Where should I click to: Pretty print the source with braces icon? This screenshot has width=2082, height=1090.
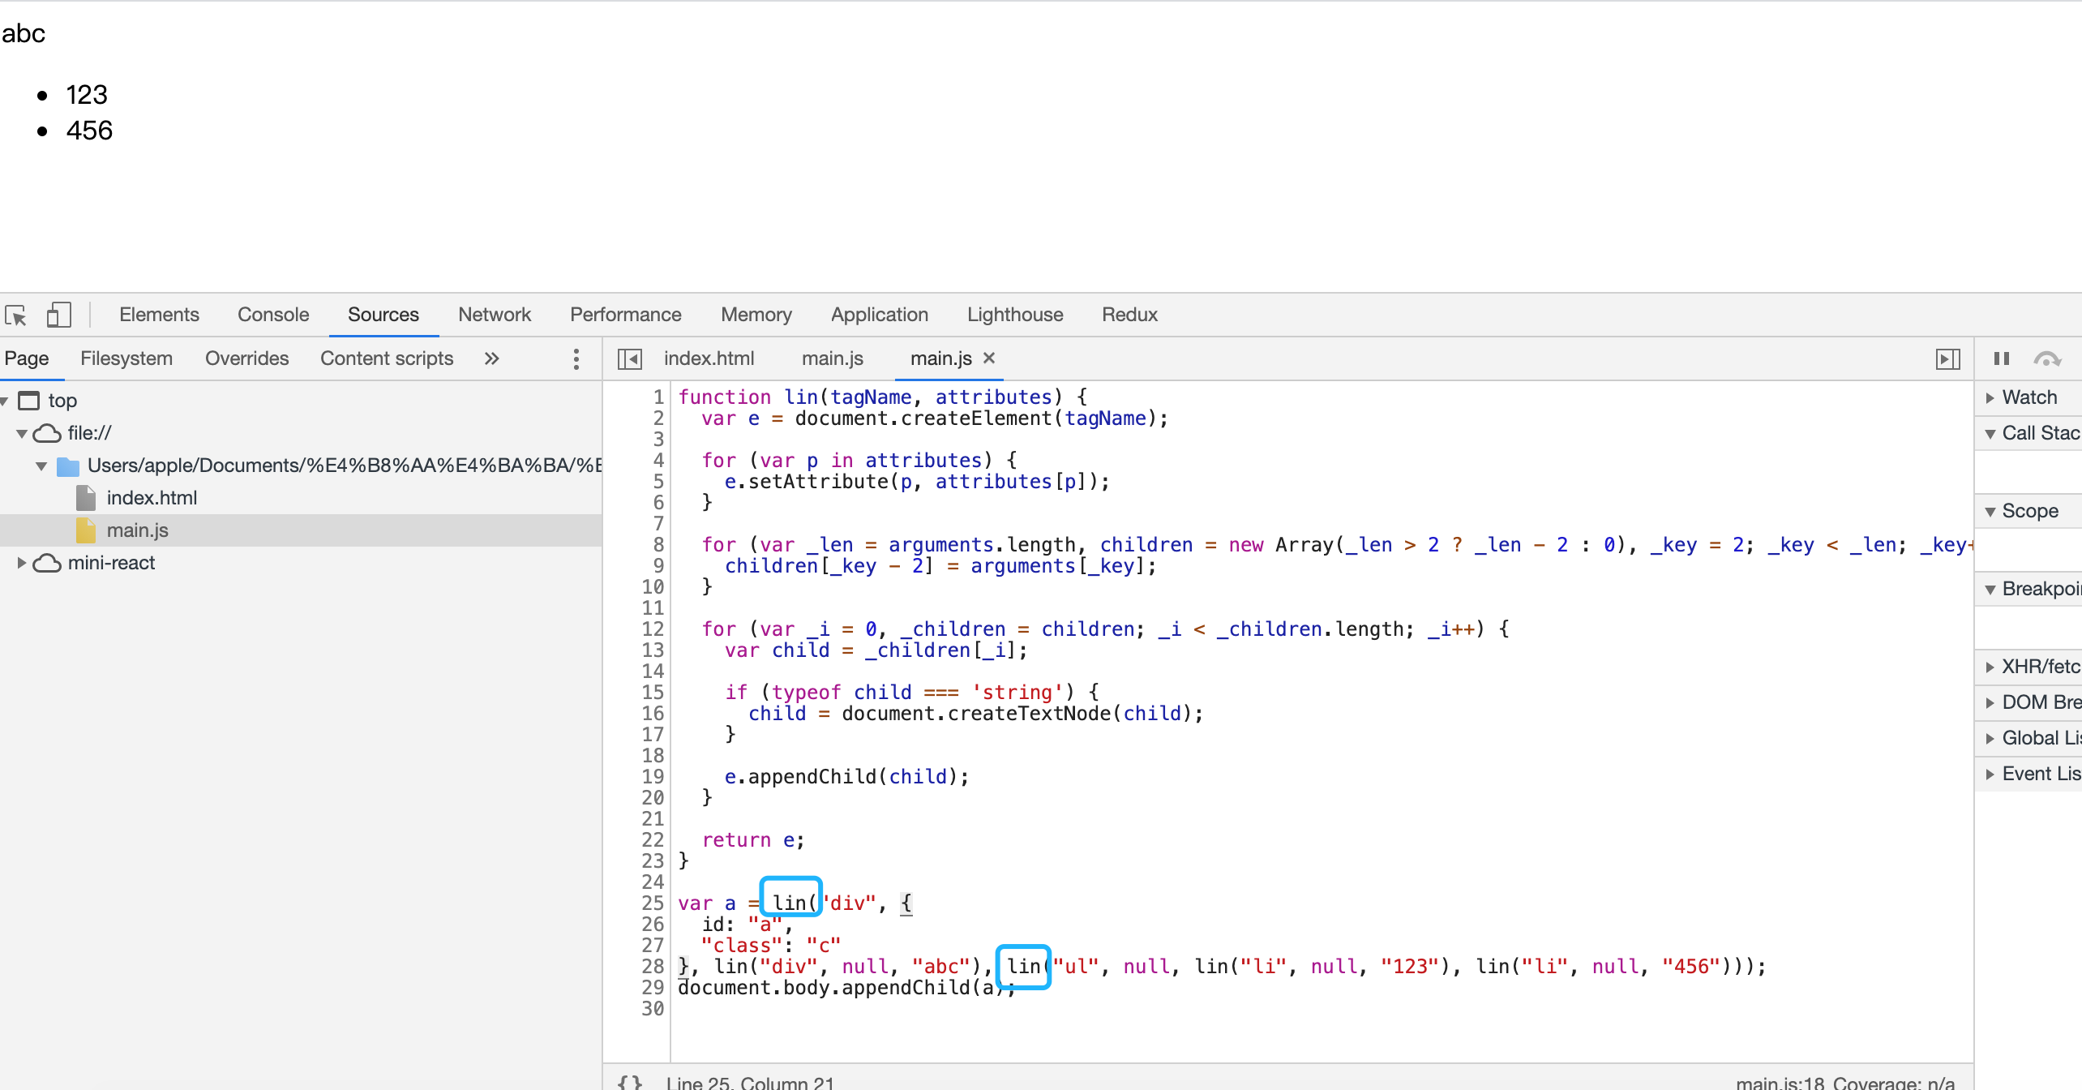pos(630,1082)
